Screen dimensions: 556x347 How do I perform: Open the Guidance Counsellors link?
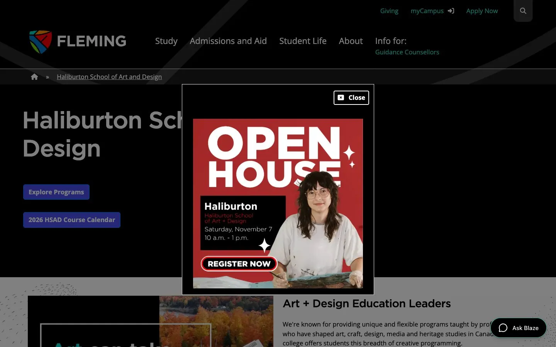tap(407, 52)
